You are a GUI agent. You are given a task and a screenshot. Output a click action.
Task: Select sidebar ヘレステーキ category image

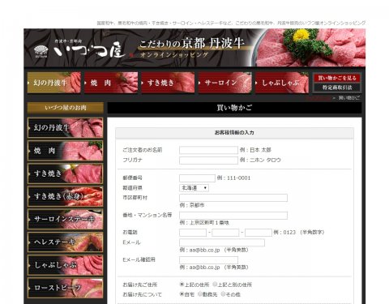(x=66, y=242)
